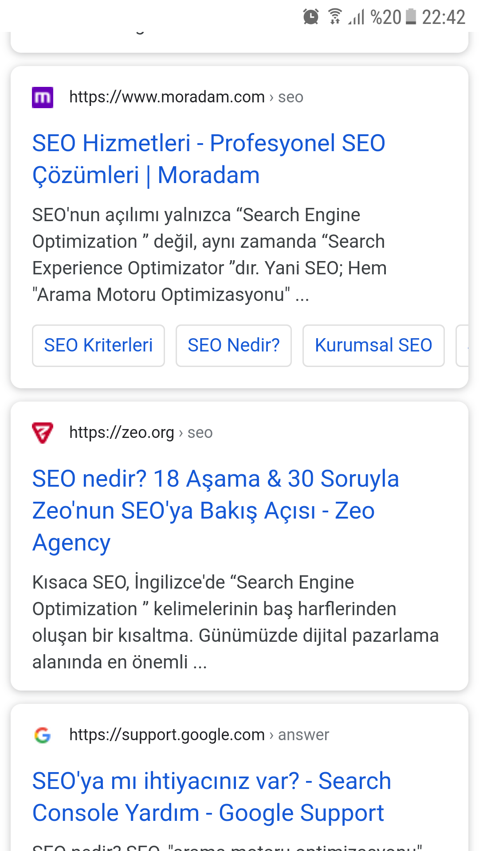Tap the Zeo red favicon
This screenshot has height=851, width=479.
[x=43, y=433]
